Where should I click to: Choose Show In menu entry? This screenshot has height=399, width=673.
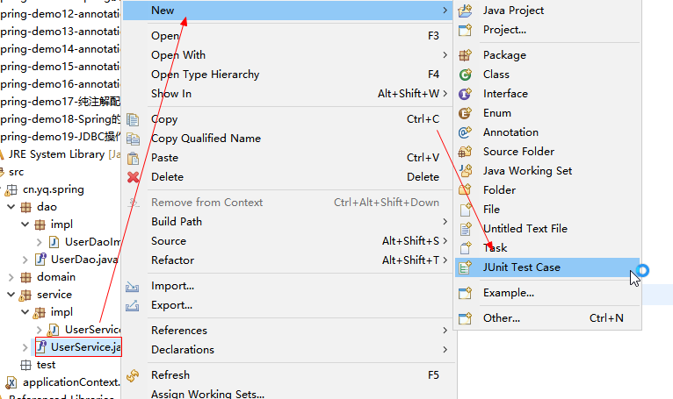tap(287, 94)
